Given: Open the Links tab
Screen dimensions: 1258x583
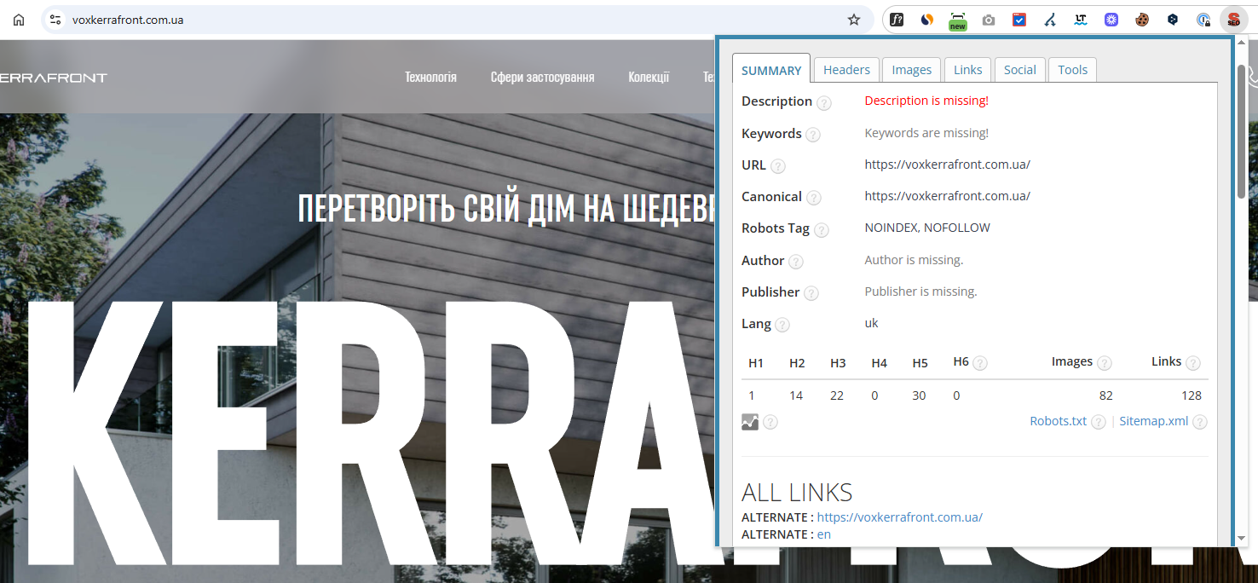Looking at the screenshot, I should [x=967, y=70].
